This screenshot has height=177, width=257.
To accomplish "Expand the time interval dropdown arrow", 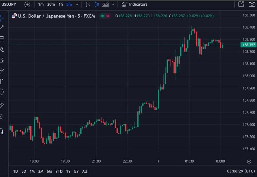I will point(77,4).
